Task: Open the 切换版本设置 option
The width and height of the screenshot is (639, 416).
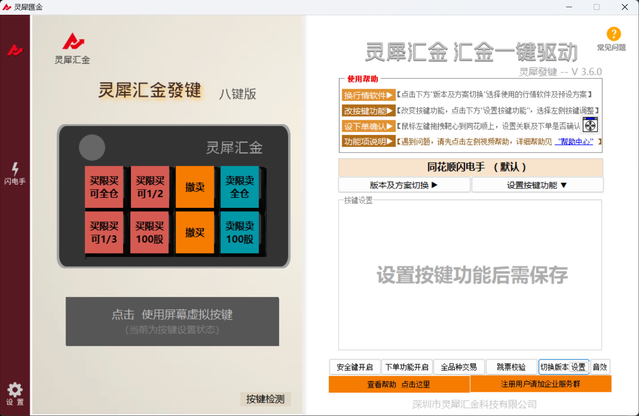Action: point(563,367)
